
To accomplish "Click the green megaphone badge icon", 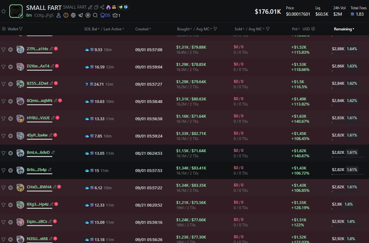I will (x=120, y=7).
